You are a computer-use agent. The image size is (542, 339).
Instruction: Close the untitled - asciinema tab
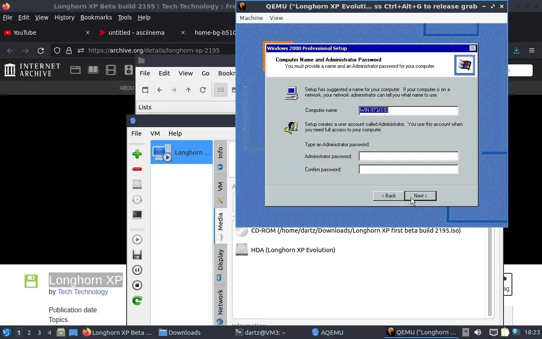pyautogui.click(x=183, y=33)
